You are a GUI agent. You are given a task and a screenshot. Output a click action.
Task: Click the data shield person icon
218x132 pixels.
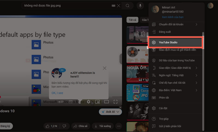coord(154,60)
